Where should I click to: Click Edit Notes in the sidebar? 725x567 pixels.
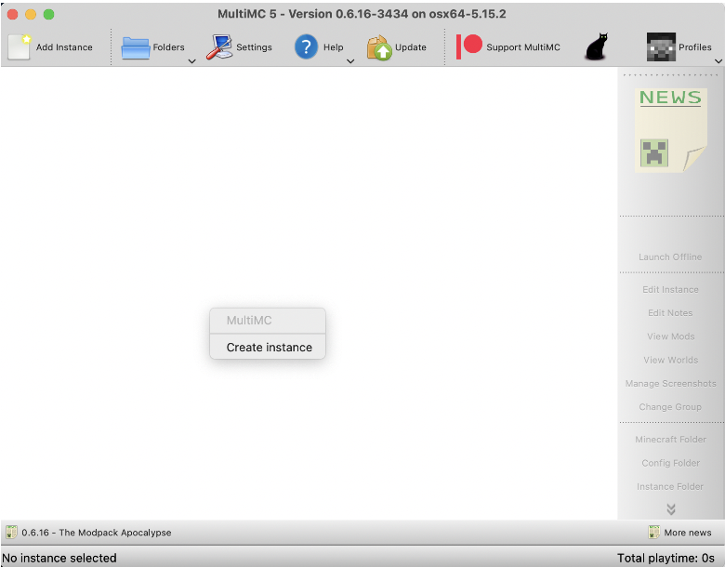pos(670,313)
